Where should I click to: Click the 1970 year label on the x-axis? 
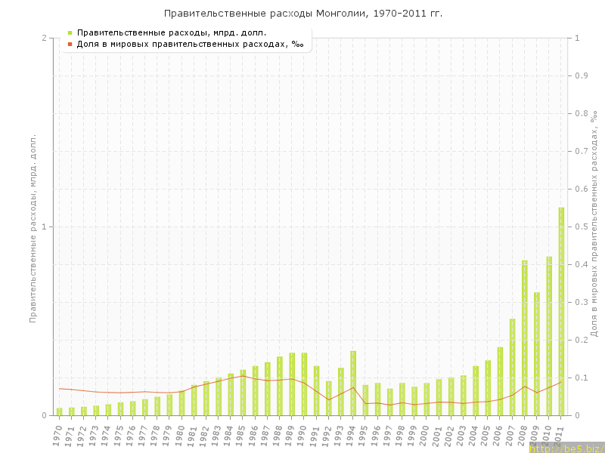tap(57, 434)
